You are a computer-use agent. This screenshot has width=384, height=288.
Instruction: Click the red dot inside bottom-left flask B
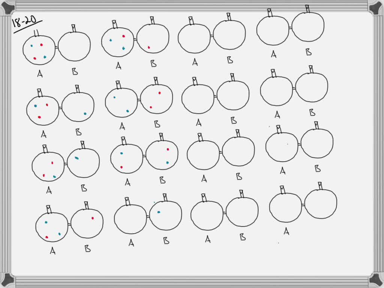click(93, 218)
